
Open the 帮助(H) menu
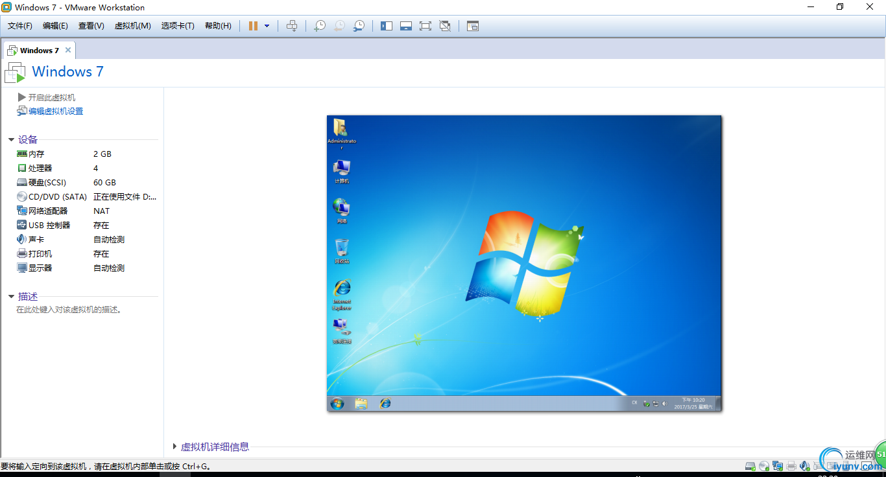[x=218, y=26]
